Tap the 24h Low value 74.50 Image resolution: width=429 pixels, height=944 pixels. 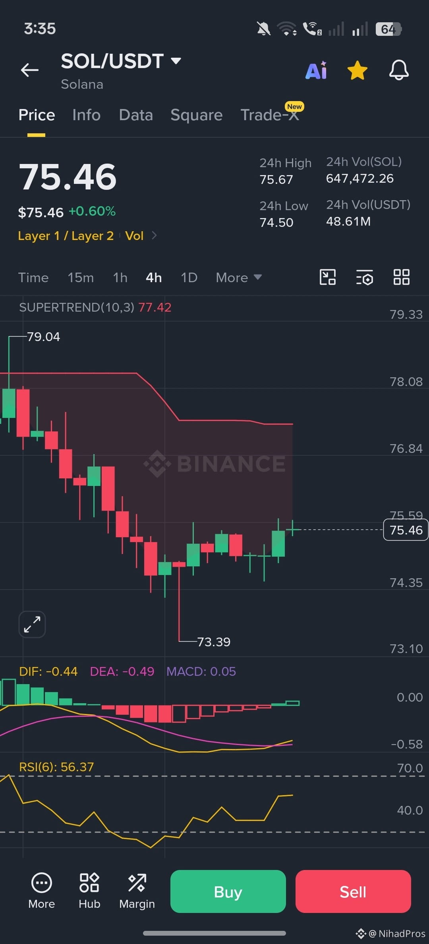pyautogui.click(x=276, y=222)
